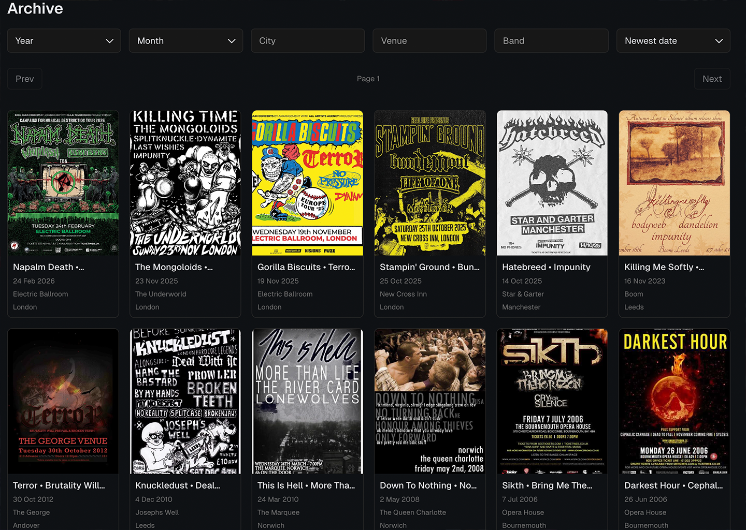Open the Year filter dropdown

(x=64, y=41)
